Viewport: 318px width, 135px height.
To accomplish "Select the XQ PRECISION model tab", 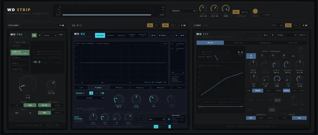I will click(100, 35).
